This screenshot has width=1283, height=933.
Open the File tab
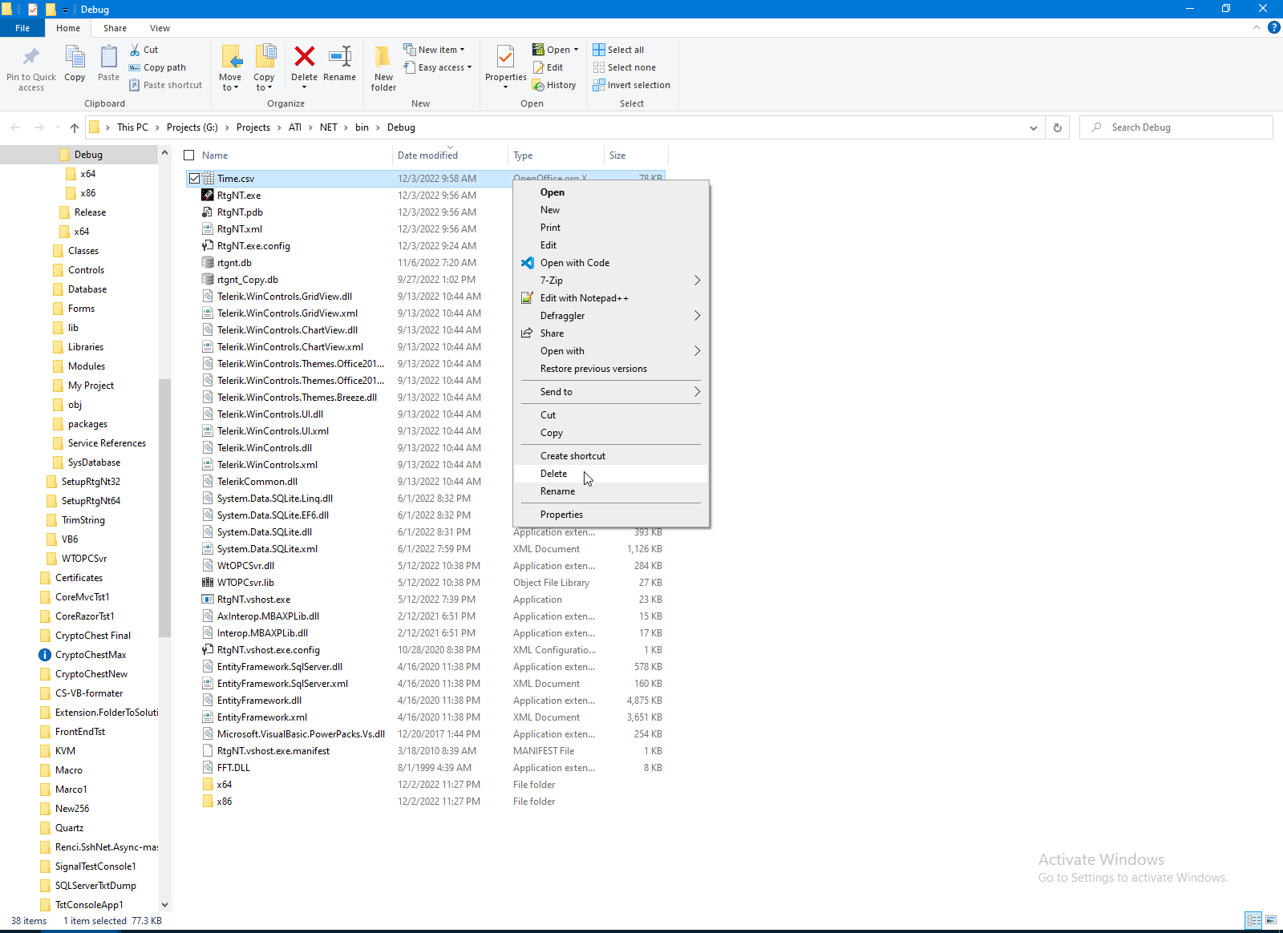tap(22, 28)
